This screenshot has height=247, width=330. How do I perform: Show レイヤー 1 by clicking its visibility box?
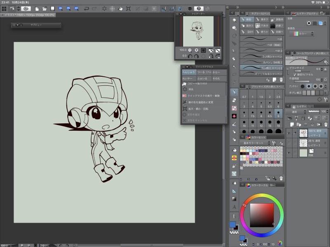289,143
